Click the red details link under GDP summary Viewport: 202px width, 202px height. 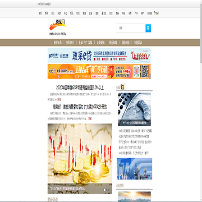point(59,99)
